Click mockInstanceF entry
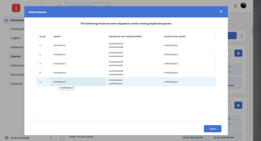Viewport: 261px width, 141px height. 116,65
